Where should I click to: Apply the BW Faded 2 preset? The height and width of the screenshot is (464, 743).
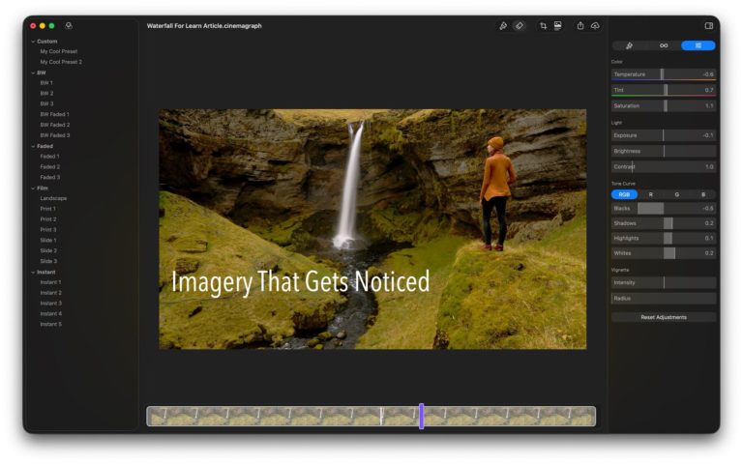54,125
